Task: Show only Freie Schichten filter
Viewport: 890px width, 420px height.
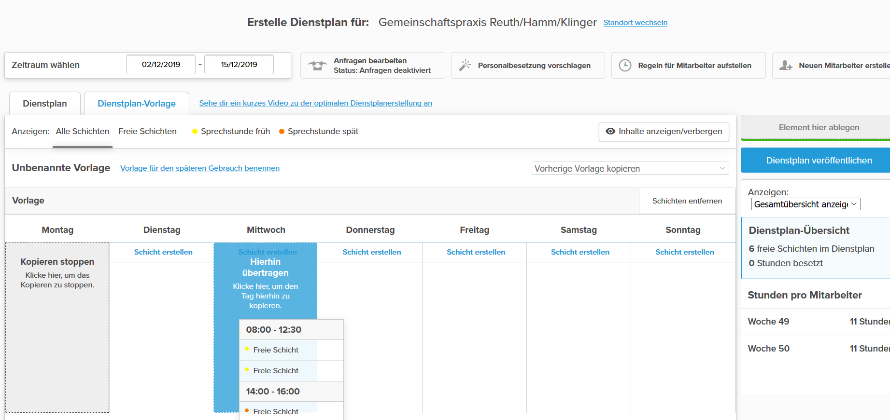Action: 147,131
